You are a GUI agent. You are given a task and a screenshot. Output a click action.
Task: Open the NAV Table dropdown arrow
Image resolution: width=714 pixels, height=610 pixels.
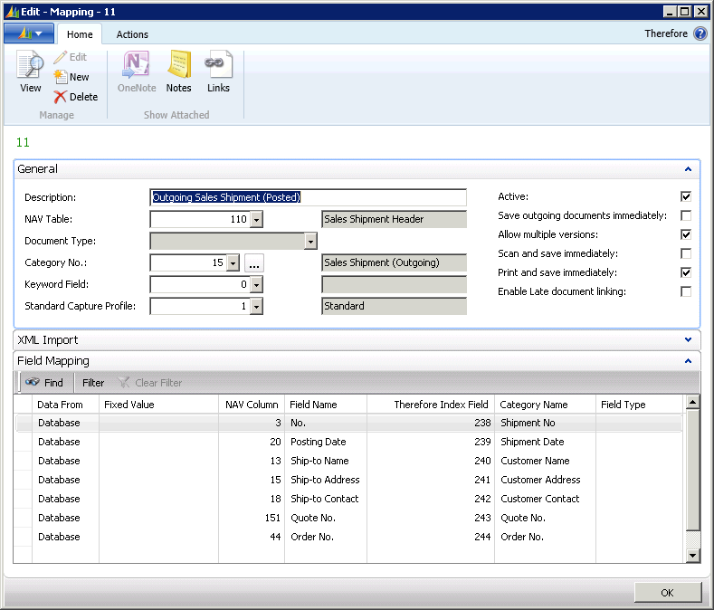[256, 219]
